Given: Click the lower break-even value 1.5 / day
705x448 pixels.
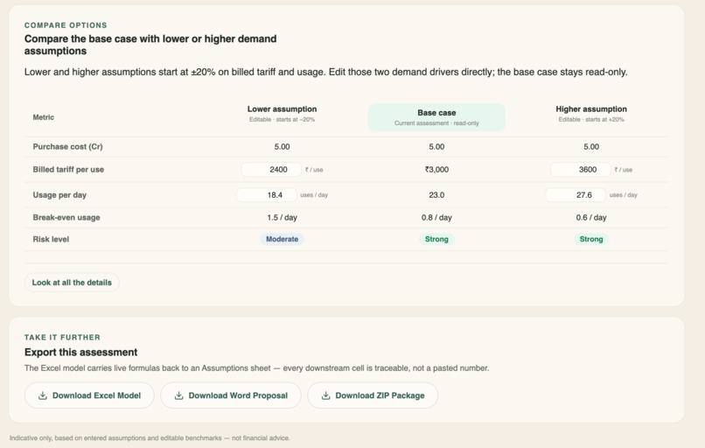Looking at the screenshot, I should pyautogui.click(x=282, y=217).
